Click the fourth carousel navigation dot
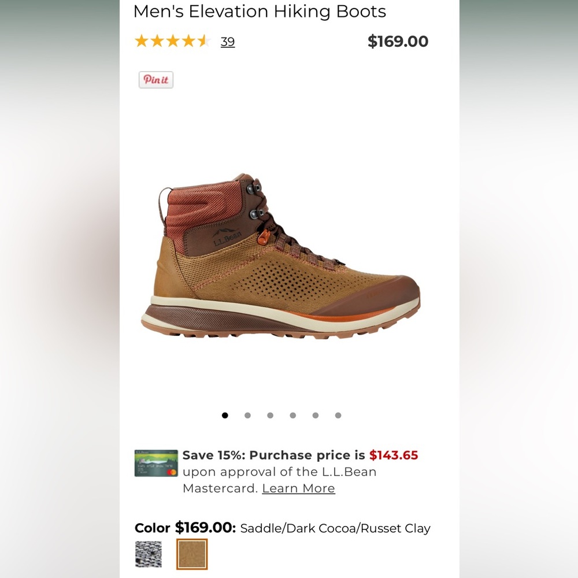 pyautogui.click(x=293, y=415)
